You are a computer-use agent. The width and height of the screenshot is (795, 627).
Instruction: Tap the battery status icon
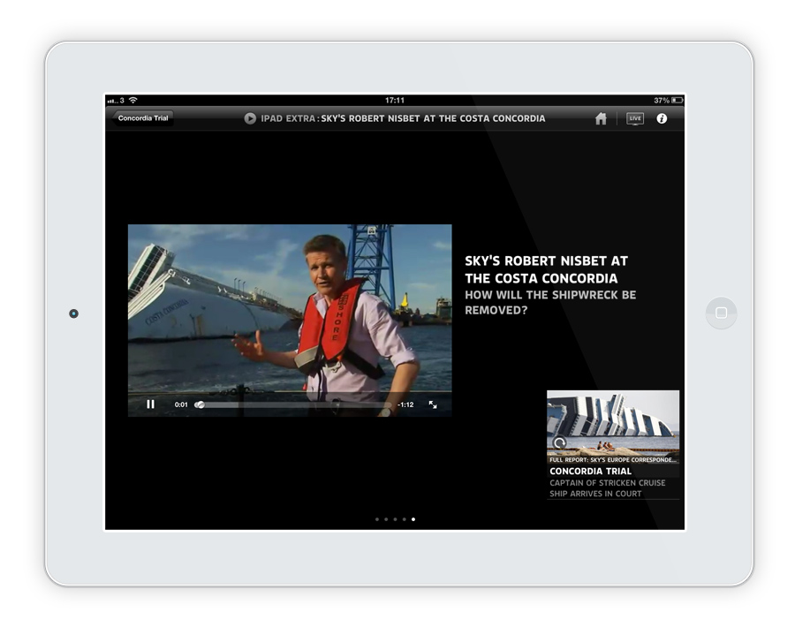pyautogui.click(x=677, y=101)
